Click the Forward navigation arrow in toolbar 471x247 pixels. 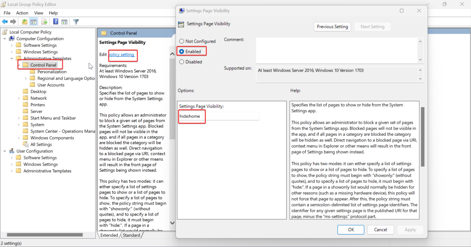(x=13, y=21)
